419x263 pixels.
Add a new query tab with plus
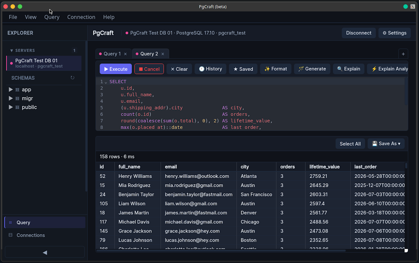tap(403, 54)
